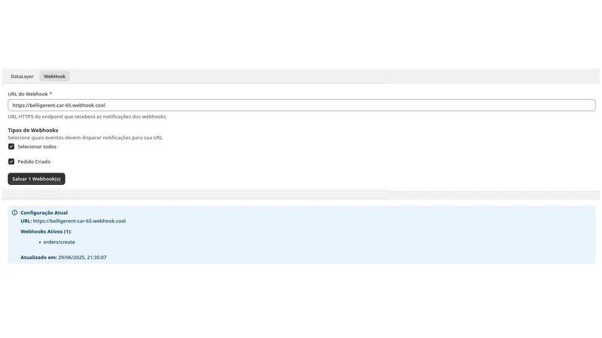Uncheck the Pedido Criado checkbox
602x338 pixels.
(x=11, y=161)
